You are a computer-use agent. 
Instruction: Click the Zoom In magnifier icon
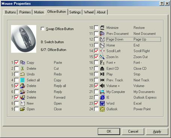click(x=102, y=57)
